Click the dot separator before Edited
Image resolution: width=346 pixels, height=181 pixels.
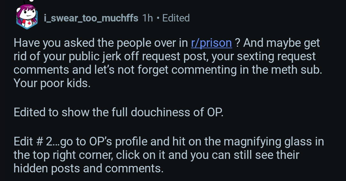tap(158, 18)
